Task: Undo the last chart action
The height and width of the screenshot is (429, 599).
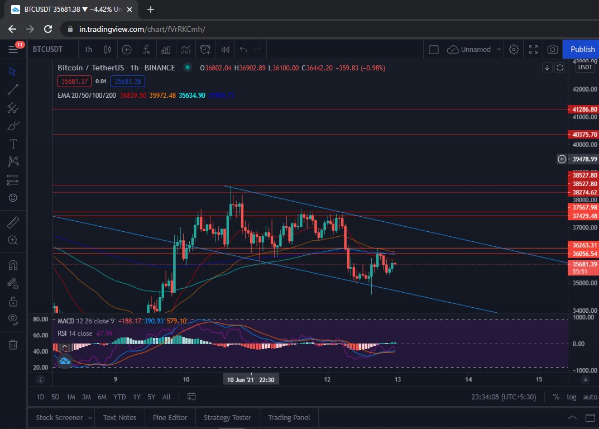Action: [x=243, y=49]
